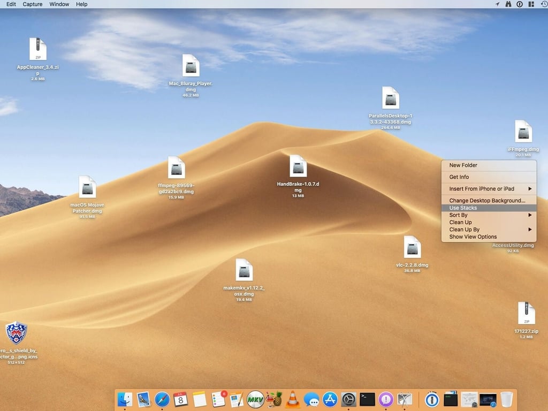This screenshot has height=411, width=548.
Task: Open the Trash in the Dock
Action: [506, 399]
